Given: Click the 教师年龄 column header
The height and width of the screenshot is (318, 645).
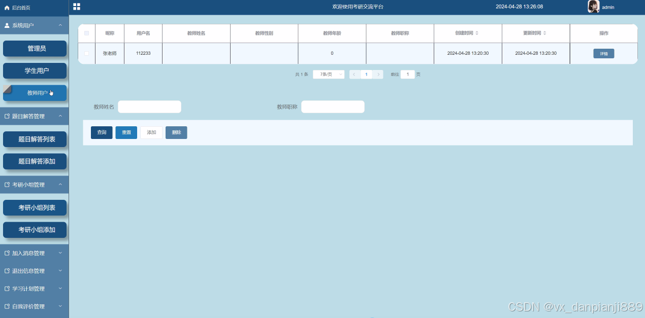Looking at the screenshot, I should [332, 33].
